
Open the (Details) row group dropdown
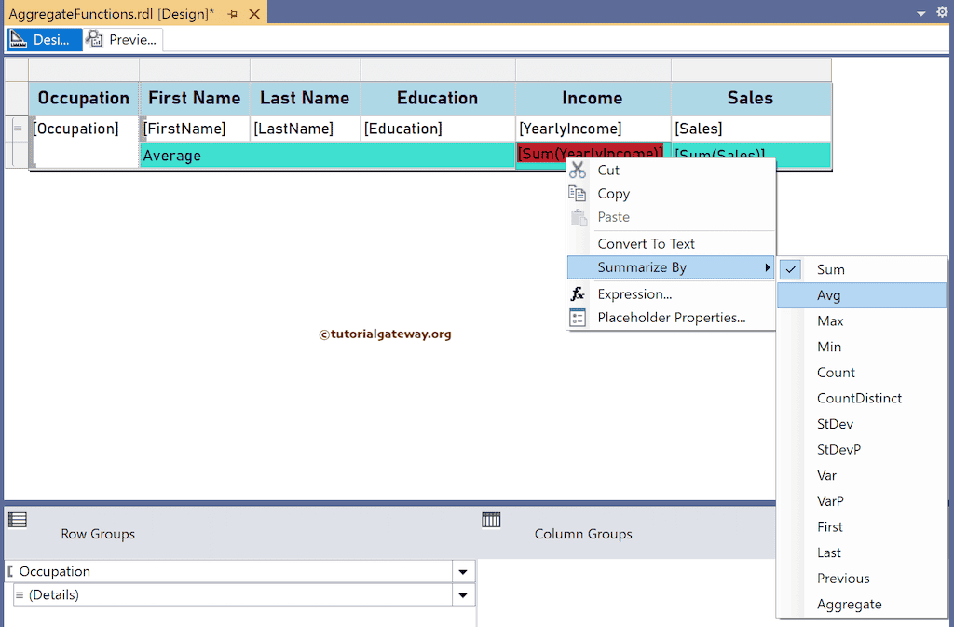(463, 594)
